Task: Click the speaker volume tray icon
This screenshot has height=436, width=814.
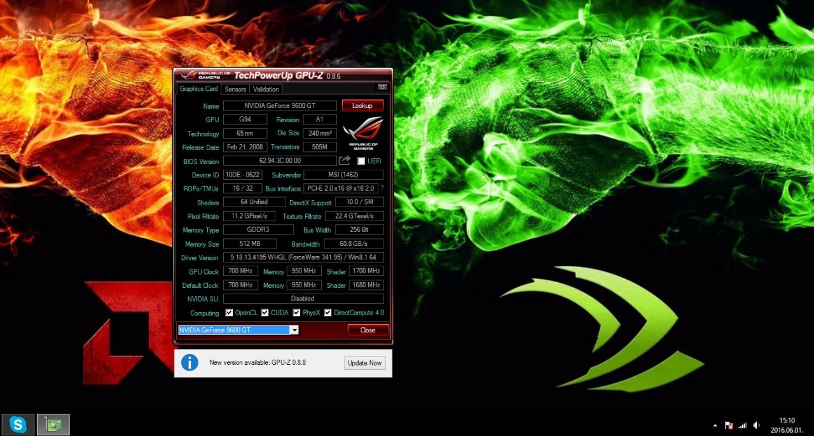Action: [756, 425]
